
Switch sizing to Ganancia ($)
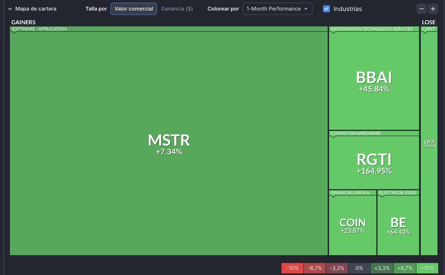(x=177, y=9)
